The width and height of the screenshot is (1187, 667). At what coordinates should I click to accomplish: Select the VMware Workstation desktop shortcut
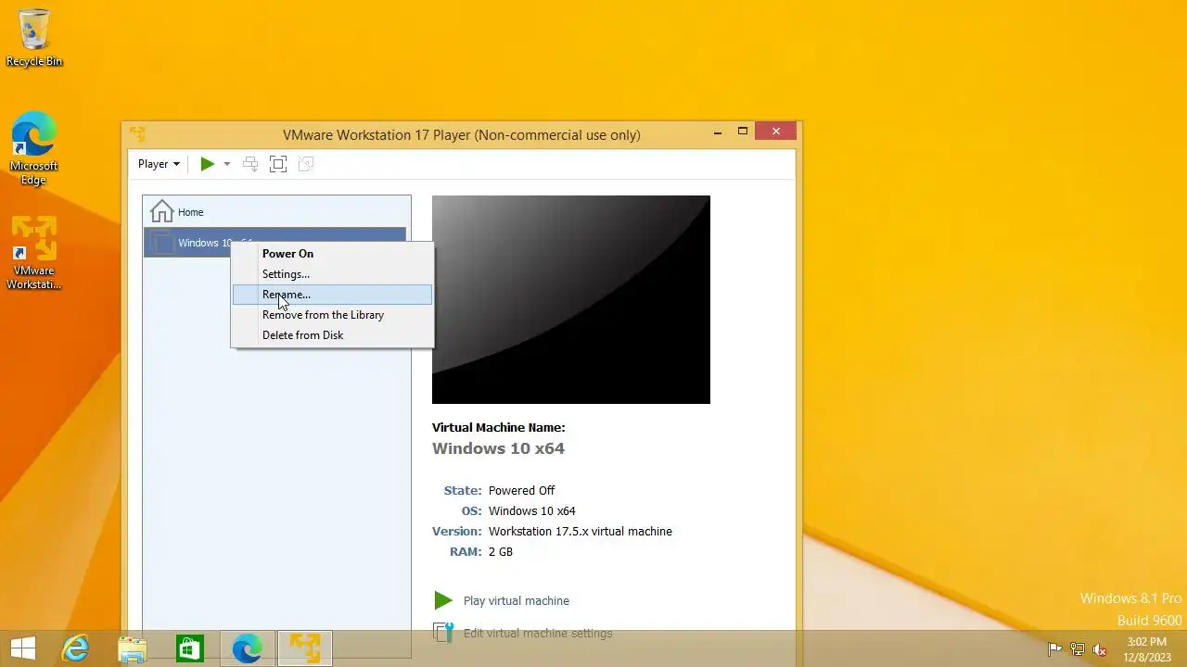34,253
